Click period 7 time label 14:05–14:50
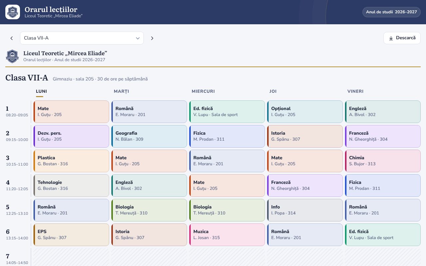 17,263
